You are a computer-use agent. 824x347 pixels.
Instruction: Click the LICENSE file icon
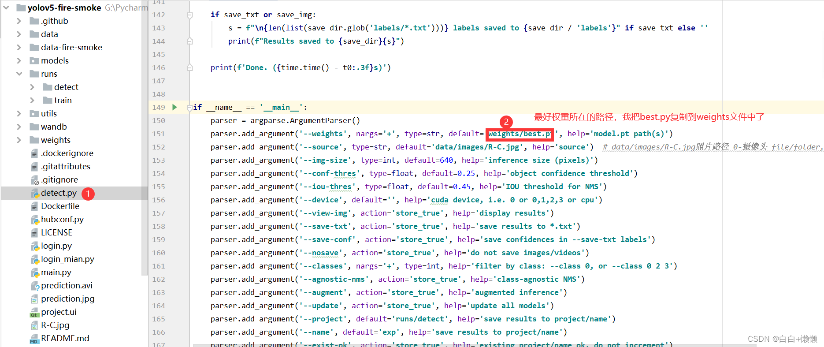(34, 233)
